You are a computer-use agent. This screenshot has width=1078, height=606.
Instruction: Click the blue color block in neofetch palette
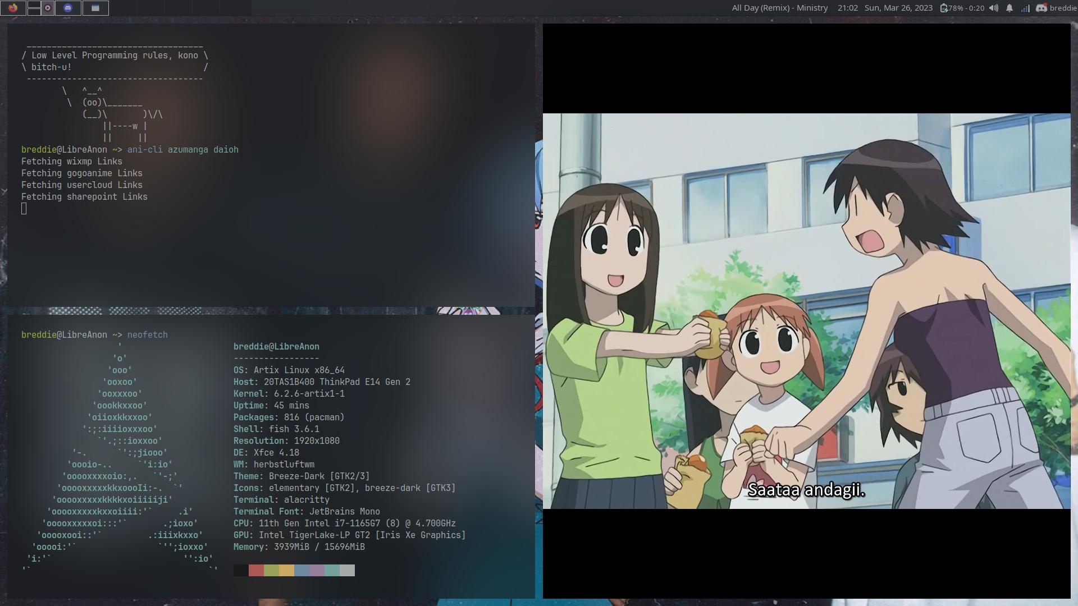click(x=302, y=571)
